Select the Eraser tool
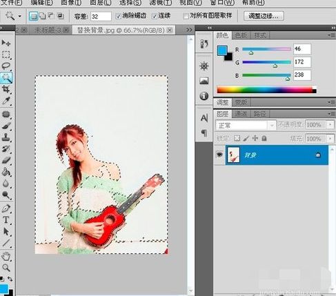 tap(6, 160)
